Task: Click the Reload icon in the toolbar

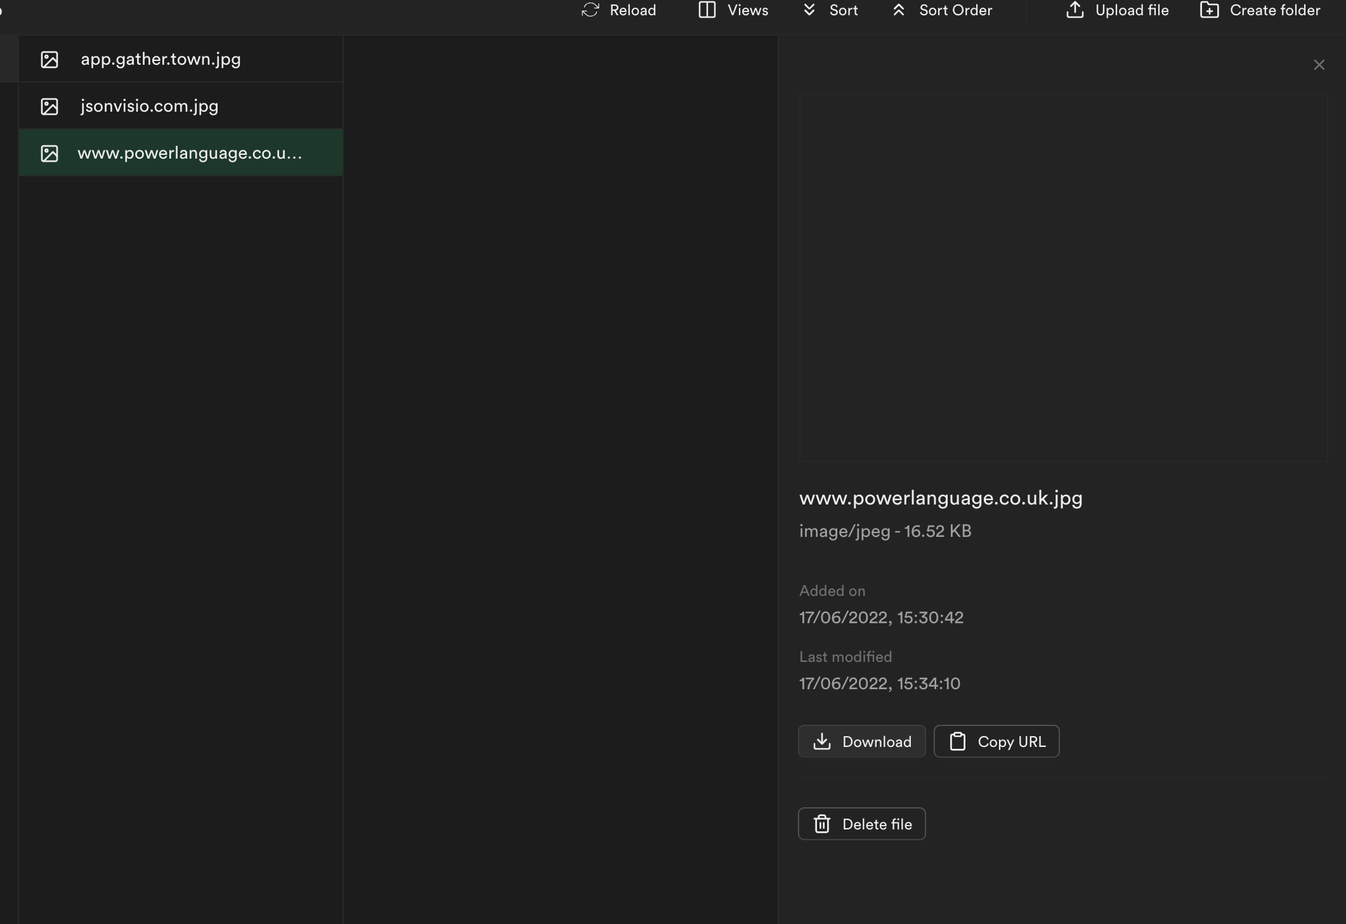Action: click(x=591, y=10)
